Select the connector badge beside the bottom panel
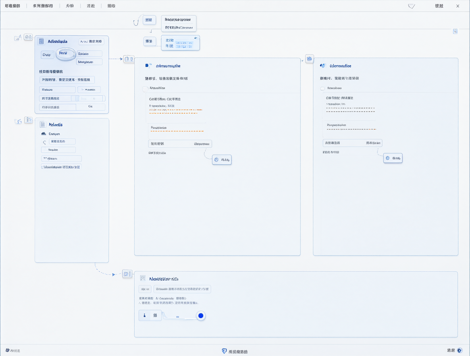The height and width of the screenshot is (356, 470). (127, 273)
